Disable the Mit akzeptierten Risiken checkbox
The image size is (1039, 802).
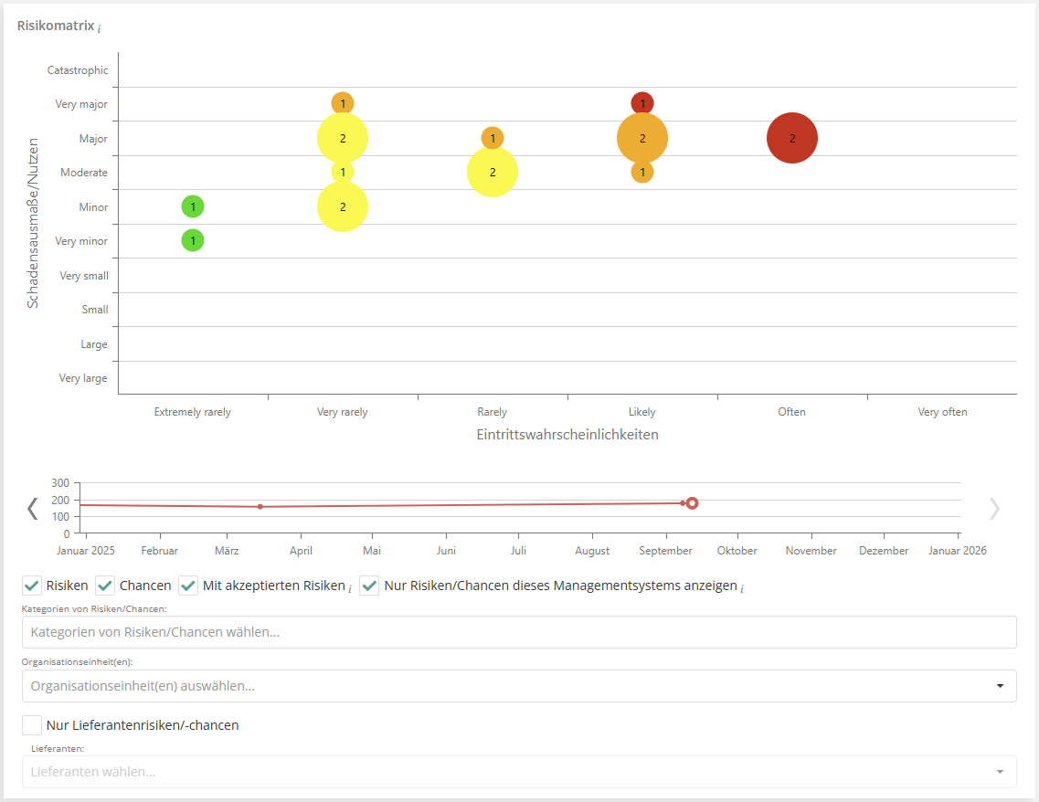(189, 586)
